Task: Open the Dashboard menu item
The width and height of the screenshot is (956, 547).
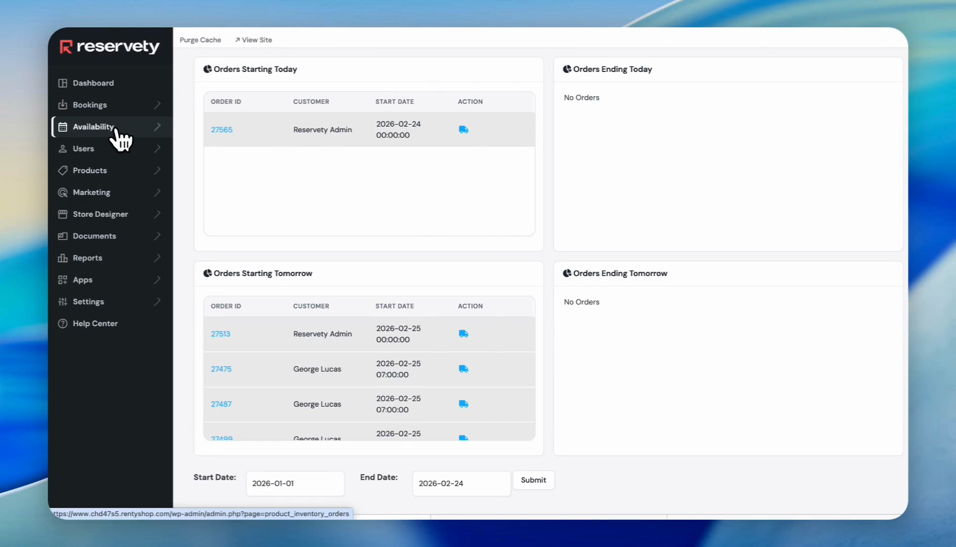Action: (110, 83)
